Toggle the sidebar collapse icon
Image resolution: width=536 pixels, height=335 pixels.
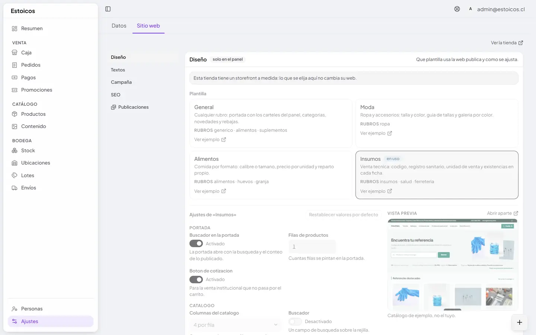pyautogui.click(x=108, y=9)
